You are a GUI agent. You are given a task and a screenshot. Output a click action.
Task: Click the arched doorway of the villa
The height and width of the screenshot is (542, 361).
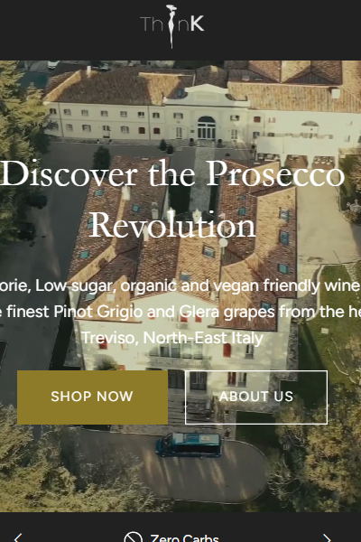tap(207, 128)
